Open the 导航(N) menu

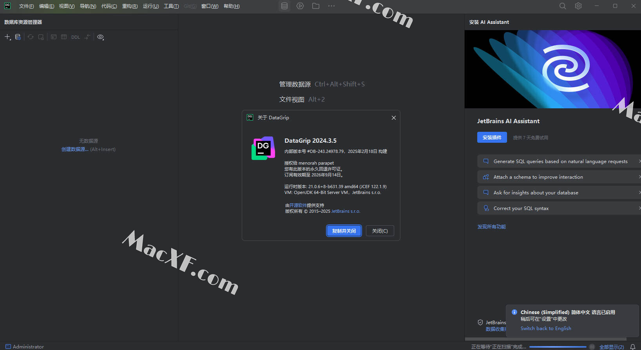pos(88,6)
